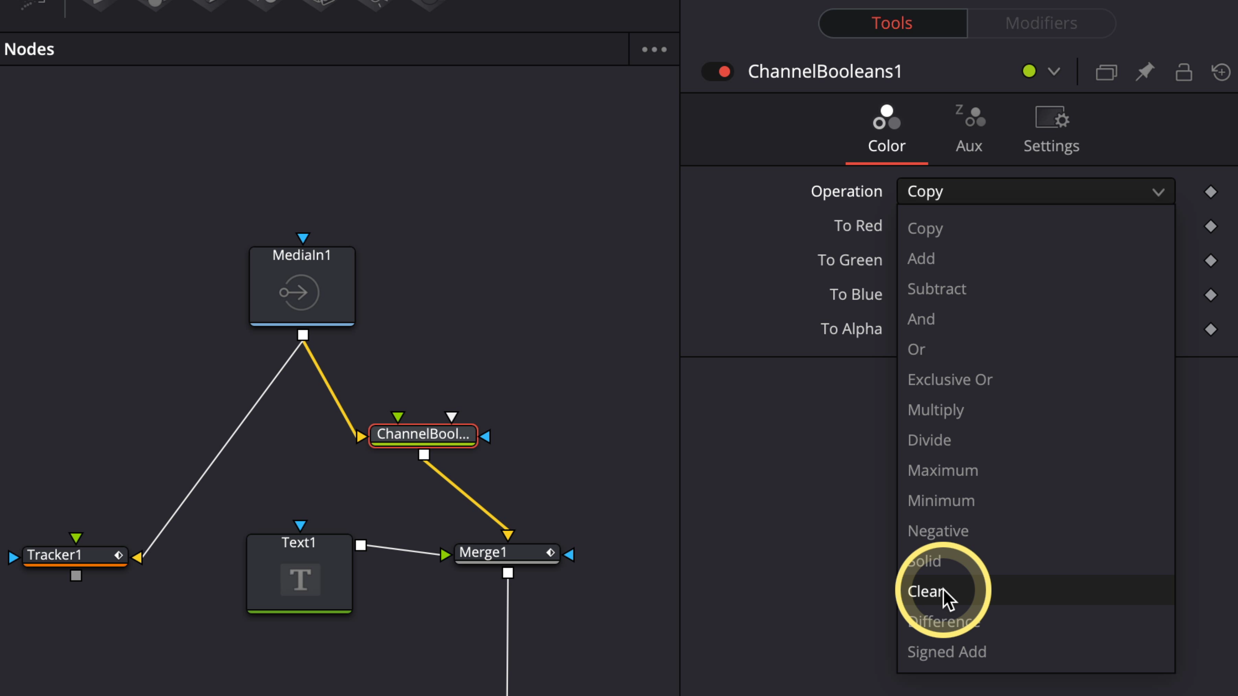1238x696 pixels.
Task: Pin the ChannelBooleans1 controls
Action: 1145,72
